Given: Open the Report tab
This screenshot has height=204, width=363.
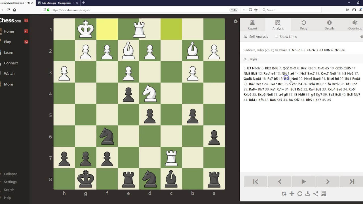Looking at the screenshot, I should tap(252, 25).
